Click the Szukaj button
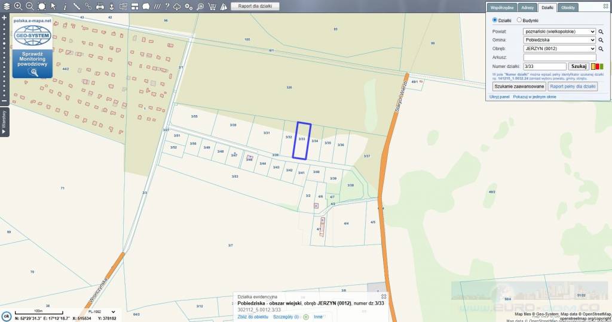Image resolution: width=612 pixels, height=322 pixels. click(x=579, y=67)
